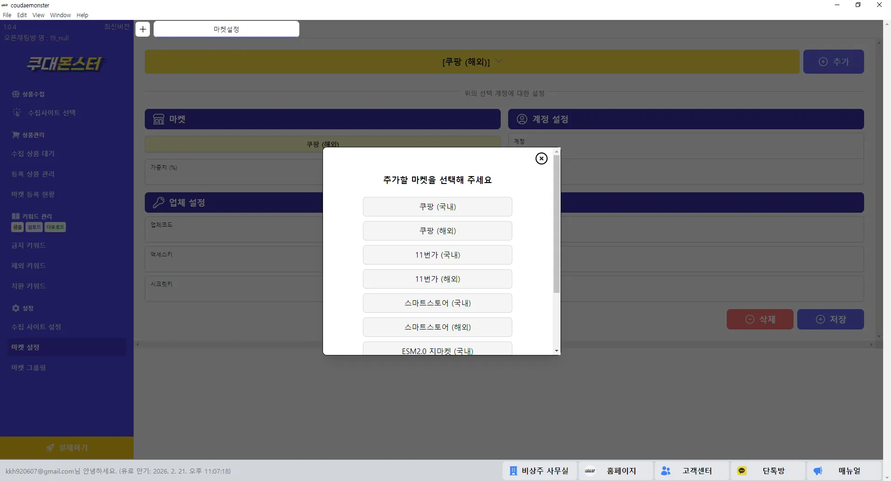Image resolution: width=891 pixels, height=481 pixels.
Task: Open 마켓 그룹핑 in the sidebar
Action: [x=28, y=367]
